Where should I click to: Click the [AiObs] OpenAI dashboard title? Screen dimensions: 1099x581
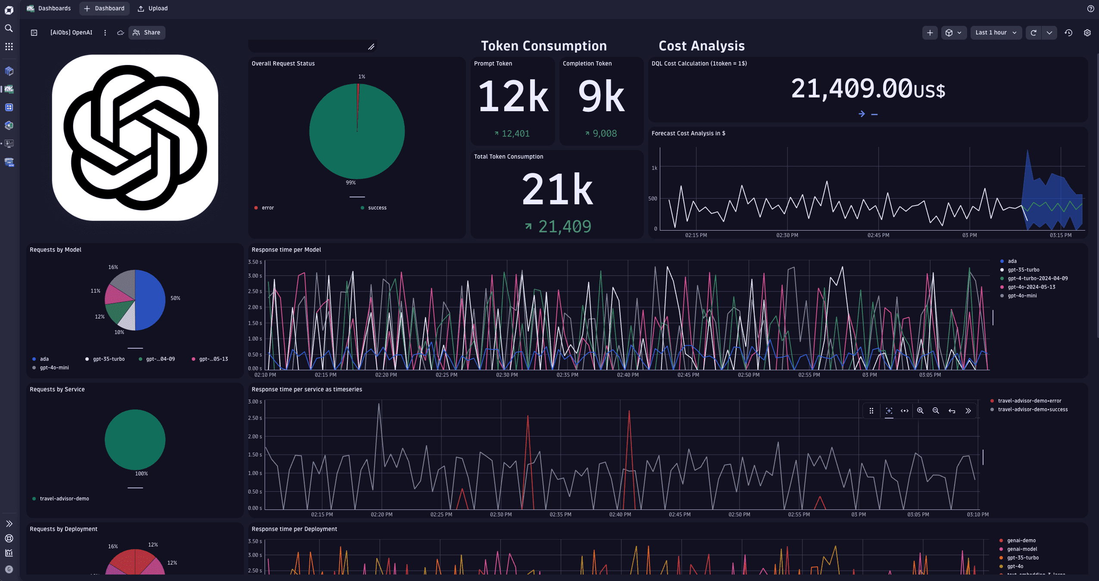point(71,33)
